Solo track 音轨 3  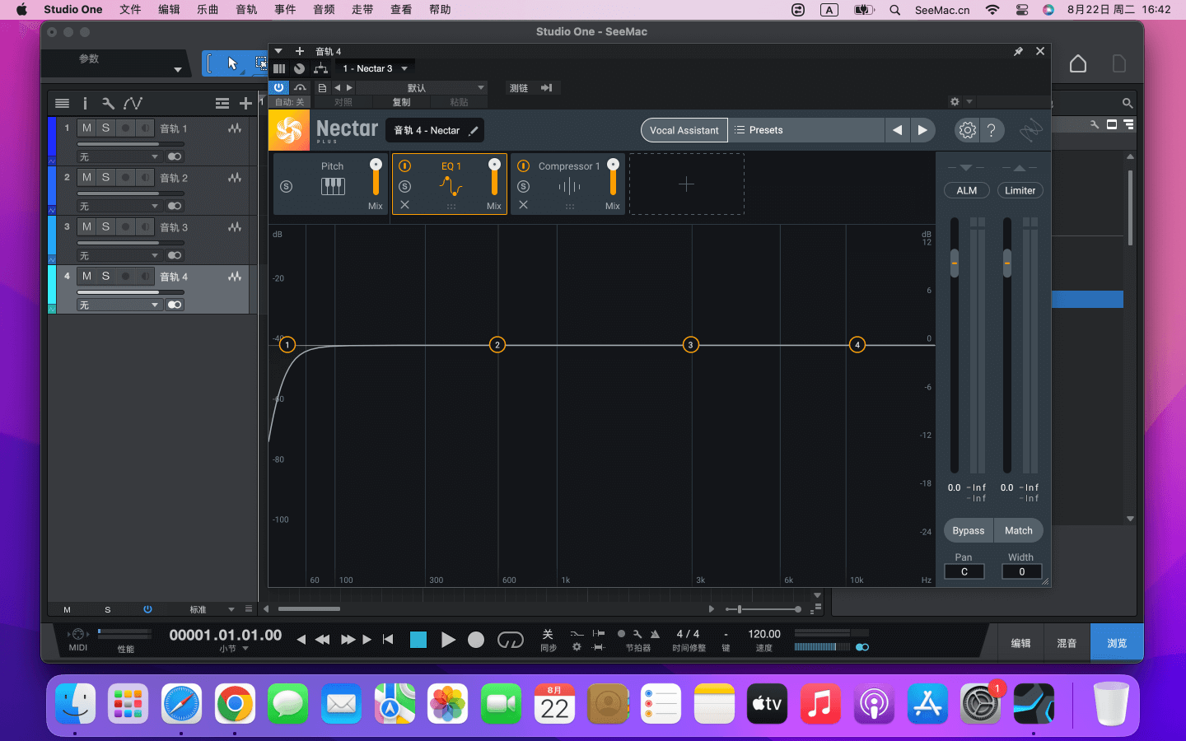(x=105, y=227)
